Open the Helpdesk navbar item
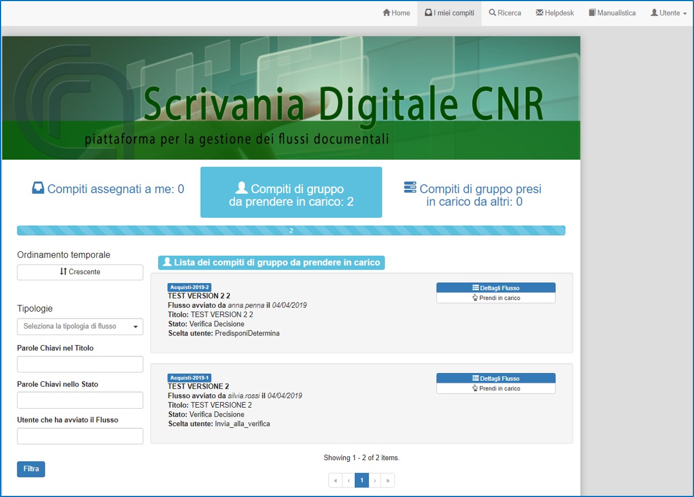The height and width of the screenshot is (497, 694). coord(555,13)
